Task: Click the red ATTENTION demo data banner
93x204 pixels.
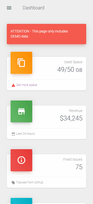Action: pyautogui.click(x=46, y=34)
